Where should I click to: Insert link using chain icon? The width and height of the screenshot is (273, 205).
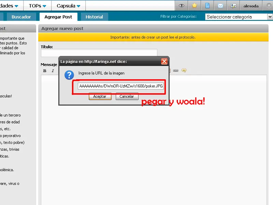tap(176, 70)
